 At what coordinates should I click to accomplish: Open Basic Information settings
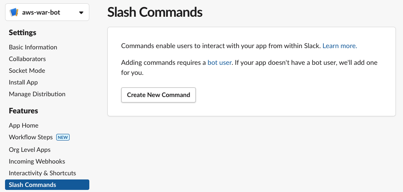tap(33, 47)
